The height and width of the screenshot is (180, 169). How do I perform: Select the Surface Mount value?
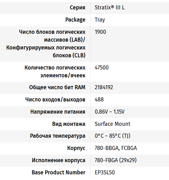click(x=113, y=124)
